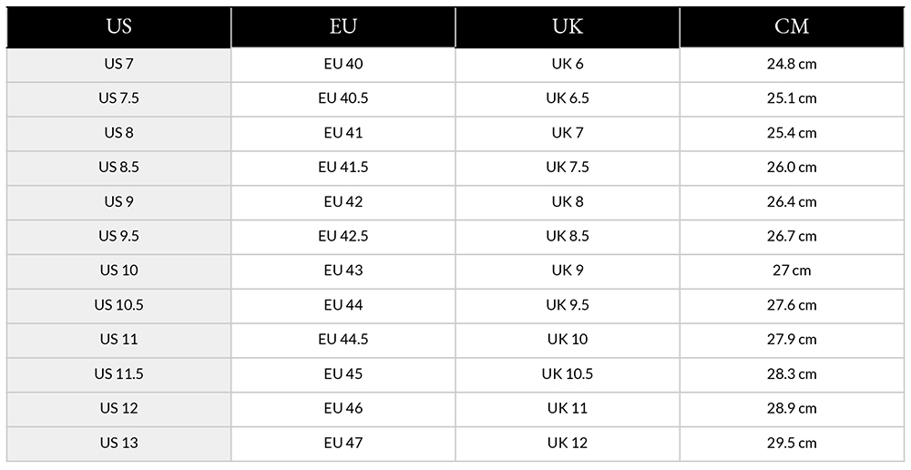
Task: Select the EU 44.5 cell
Action: [343, 340]
